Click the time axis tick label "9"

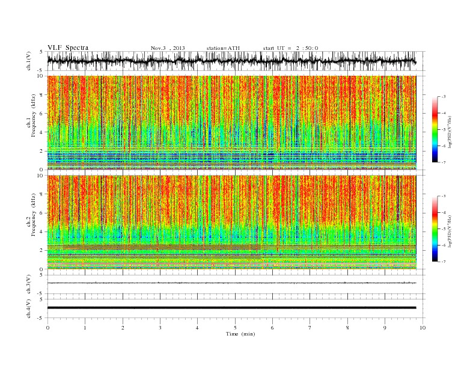pos(385,328)
